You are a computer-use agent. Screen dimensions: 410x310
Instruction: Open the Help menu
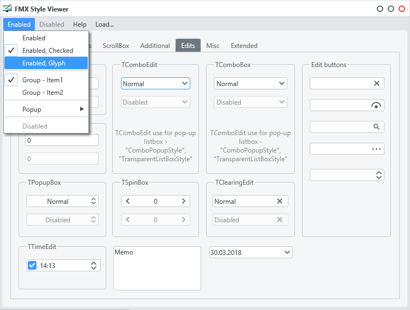click(x=80, y=25)
